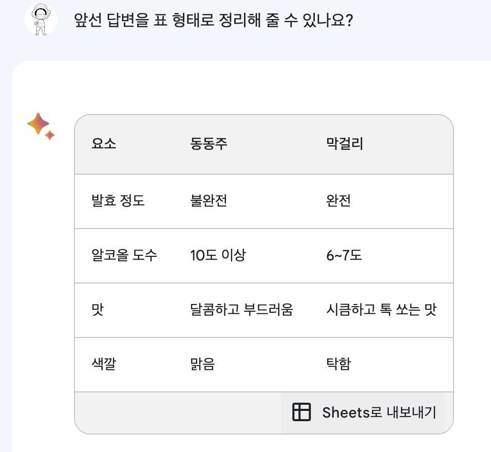Click the 달콤하고 부드러움 cell

[x=241, y=310]
